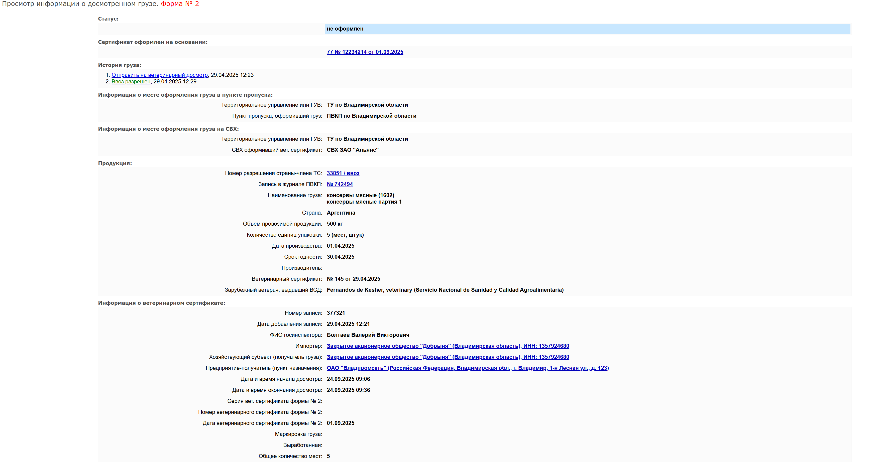Click country value 'Аргентина'

pyautogui.click(x=341, y=213)
